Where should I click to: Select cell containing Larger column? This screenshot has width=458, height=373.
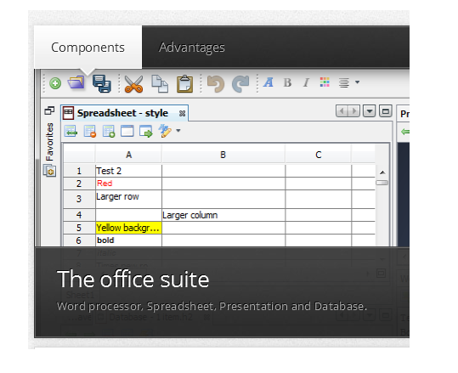[x=223, y=215]
